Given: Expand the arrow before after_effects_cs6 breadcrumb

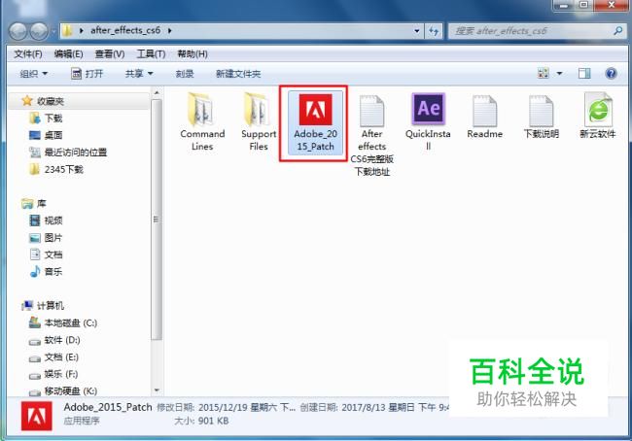Looking at the screenshot, I should (x=82, y=31).
